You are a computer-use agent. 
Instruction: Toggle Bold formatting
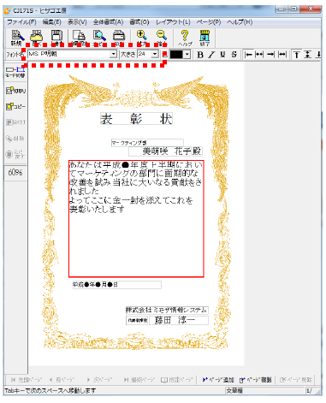[200, 55]
